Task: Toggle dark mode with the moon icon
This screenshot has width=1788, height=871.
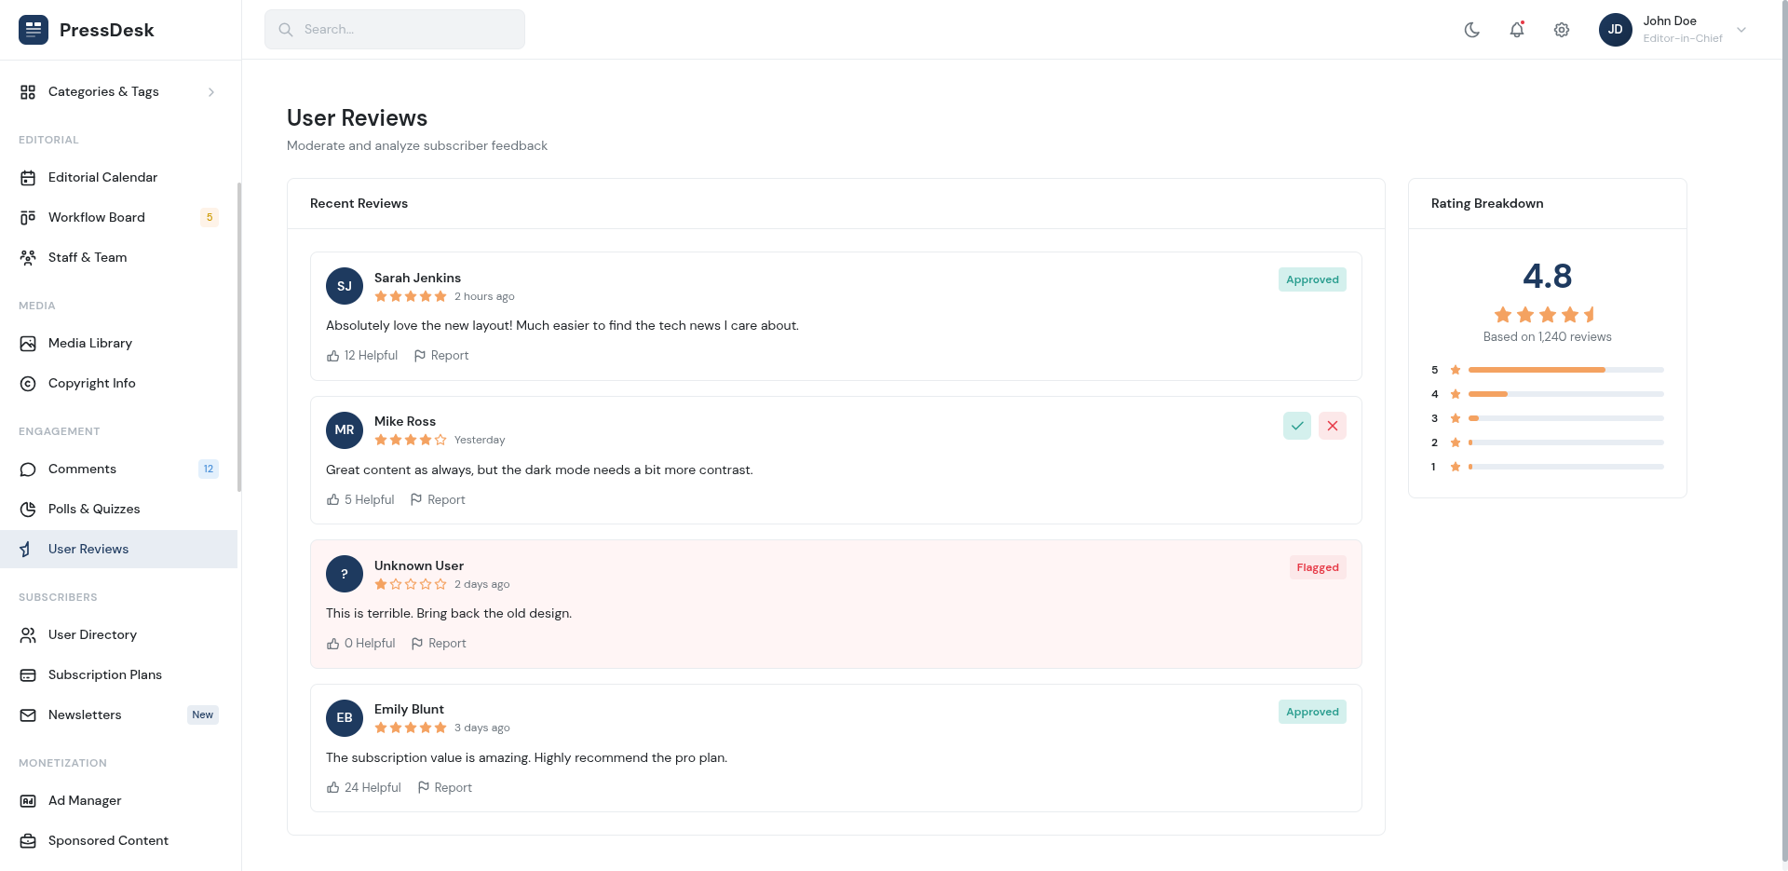Action: click(1471, 29)
